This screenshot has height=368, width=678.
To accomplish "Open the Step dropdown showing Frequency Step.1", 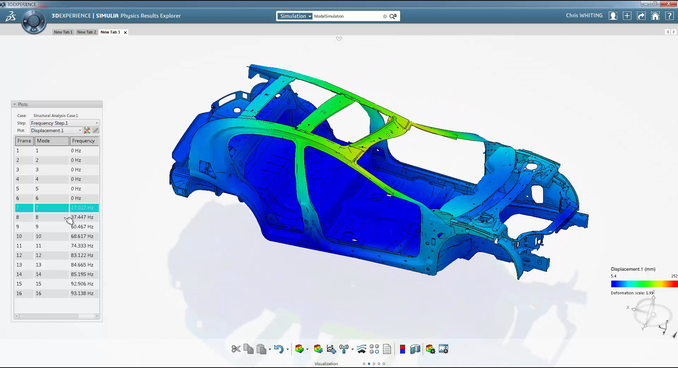I will [x=65, y=123].
